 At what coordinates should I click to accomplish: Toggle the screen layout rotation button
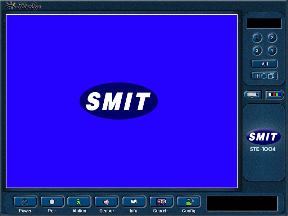(x=265, y=76)
